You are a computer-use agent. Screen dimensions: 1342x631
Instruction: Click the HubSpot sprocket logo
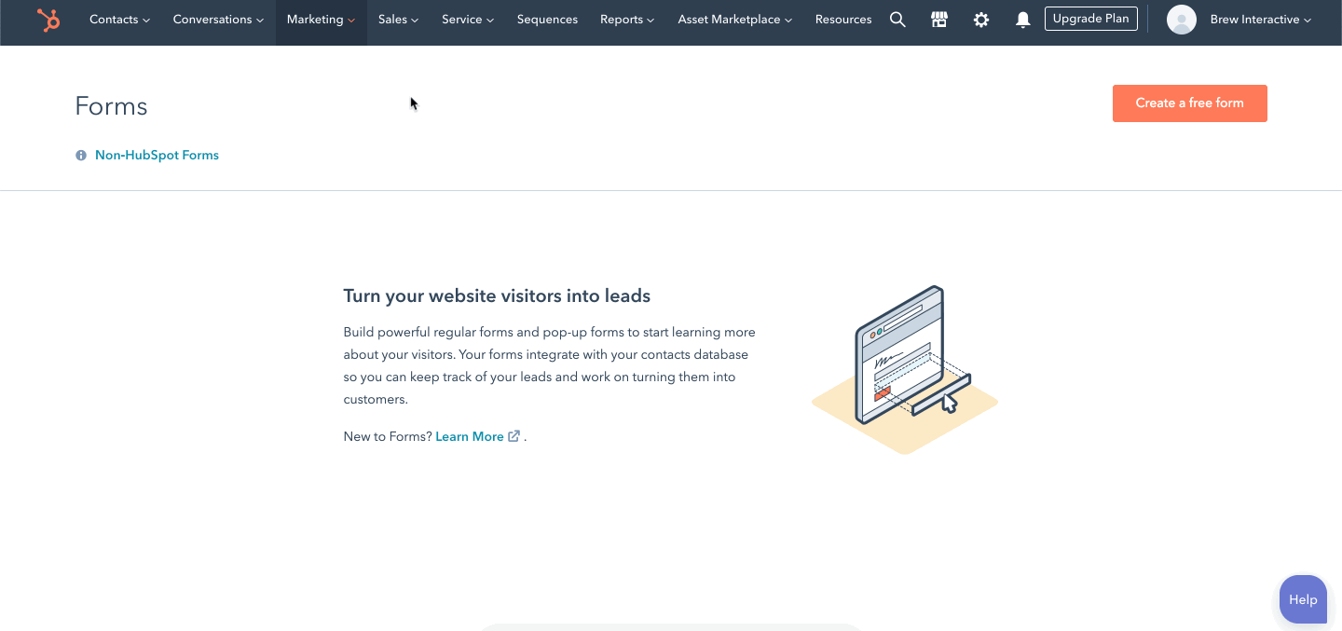[x=48, y=20]
